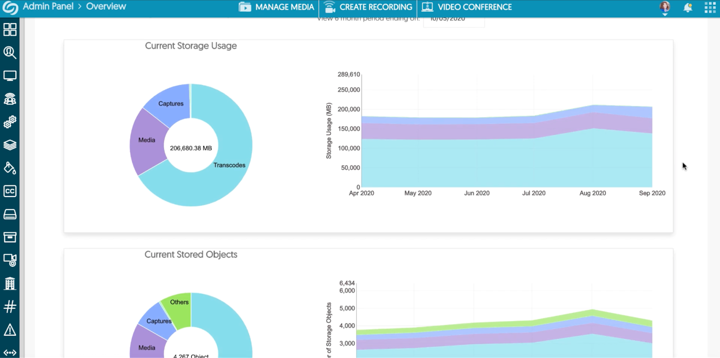
Task: Click the 289,610 axis maximum value
Action: tap(349, 75)
